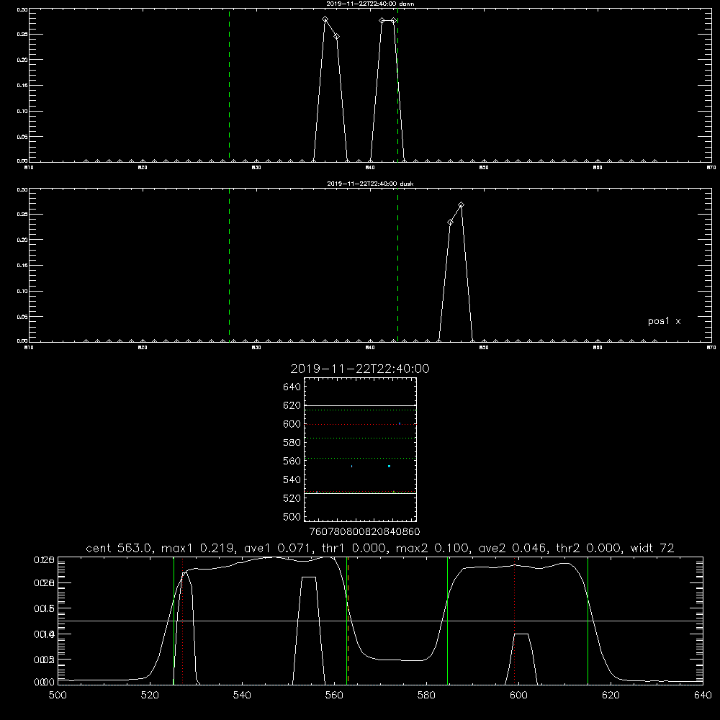Click the '500' y-axis label of center plot

(x=292, y=517)
